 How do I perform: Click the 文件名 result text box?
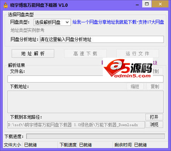click(85, 79)
